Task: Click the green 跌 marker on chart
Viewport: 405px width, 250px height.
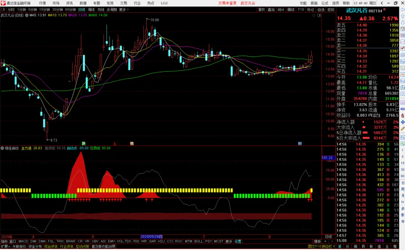Action: pos(83,144)
